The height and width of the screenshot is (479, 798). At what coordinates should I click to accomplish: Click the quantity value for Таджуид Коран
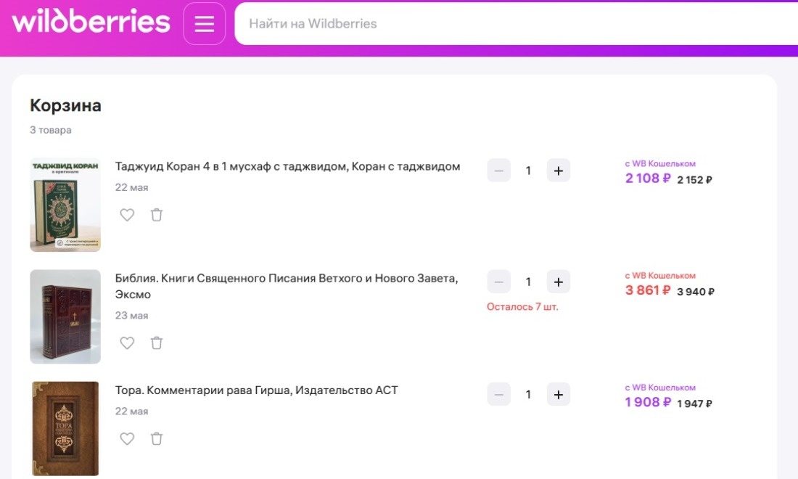click(x=528, y=171)
